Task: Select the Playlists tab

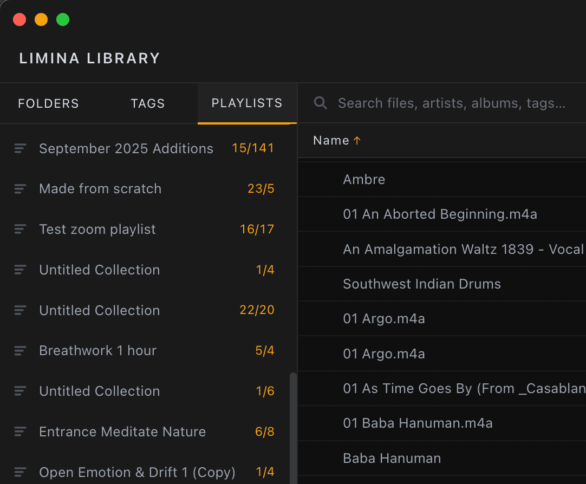Action: [247, 103]
